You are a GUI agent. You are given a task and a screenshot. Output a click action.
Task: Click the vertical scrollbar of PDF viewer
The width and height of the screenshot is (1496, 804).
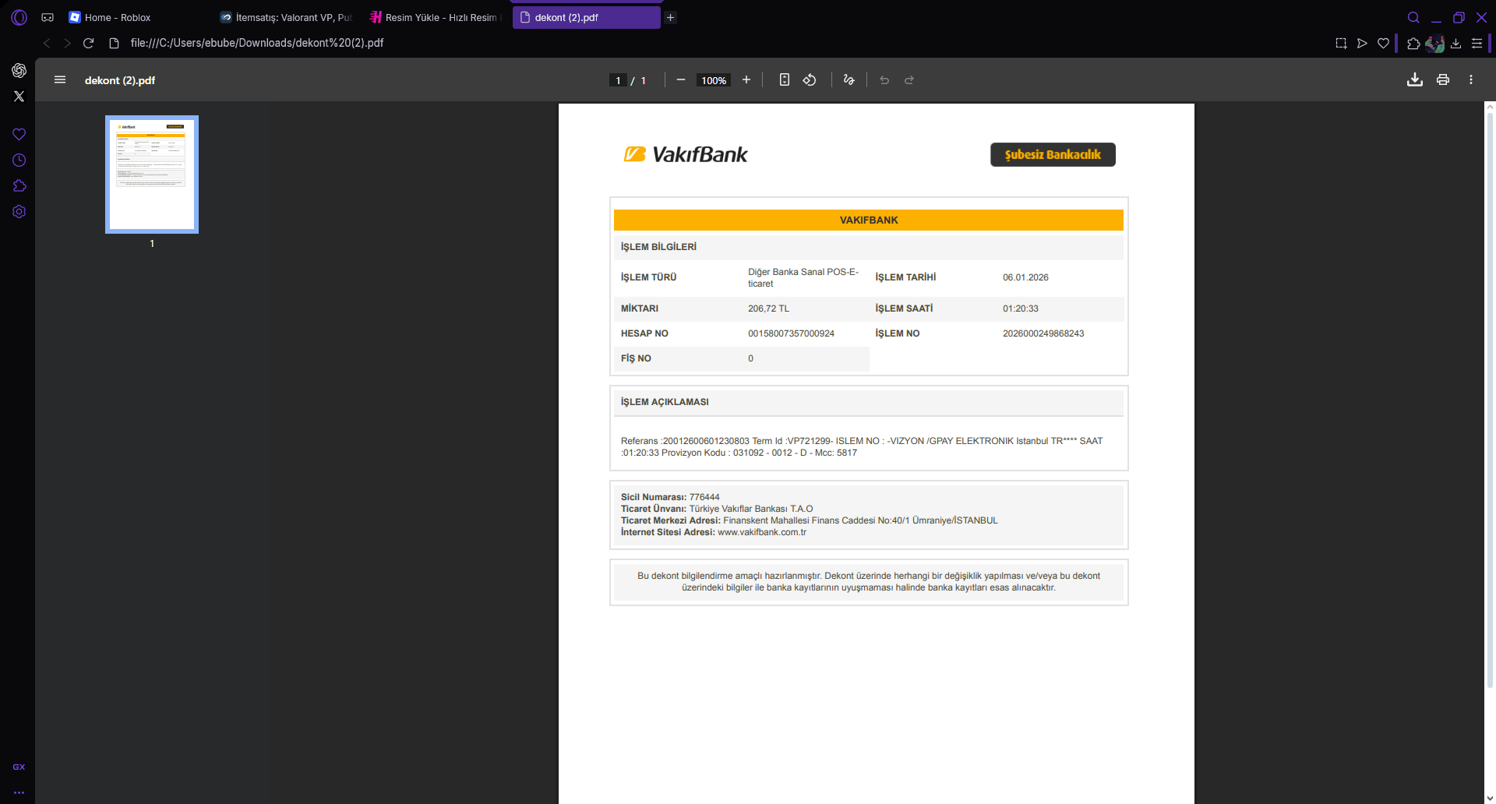tap(1490, 401)
